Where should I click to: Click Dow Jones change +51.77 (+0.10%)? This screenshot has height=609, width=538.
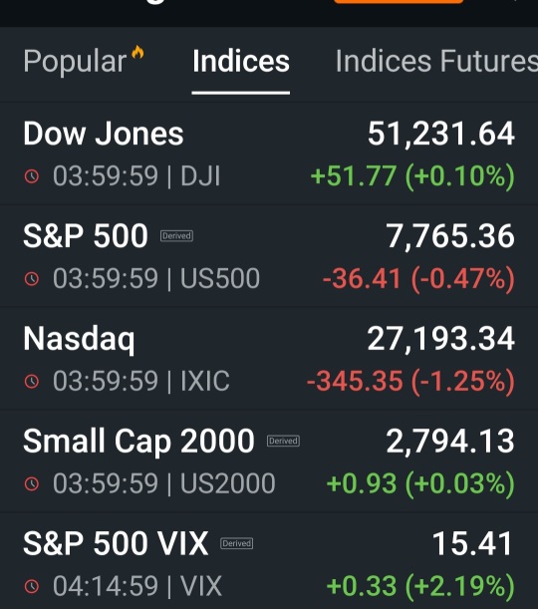coord(412,176)
